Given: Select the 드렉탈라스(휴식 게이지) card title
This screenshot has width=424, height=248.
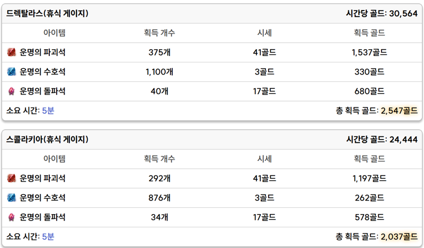Looking at the screenshot, I should tap(47, 13).
